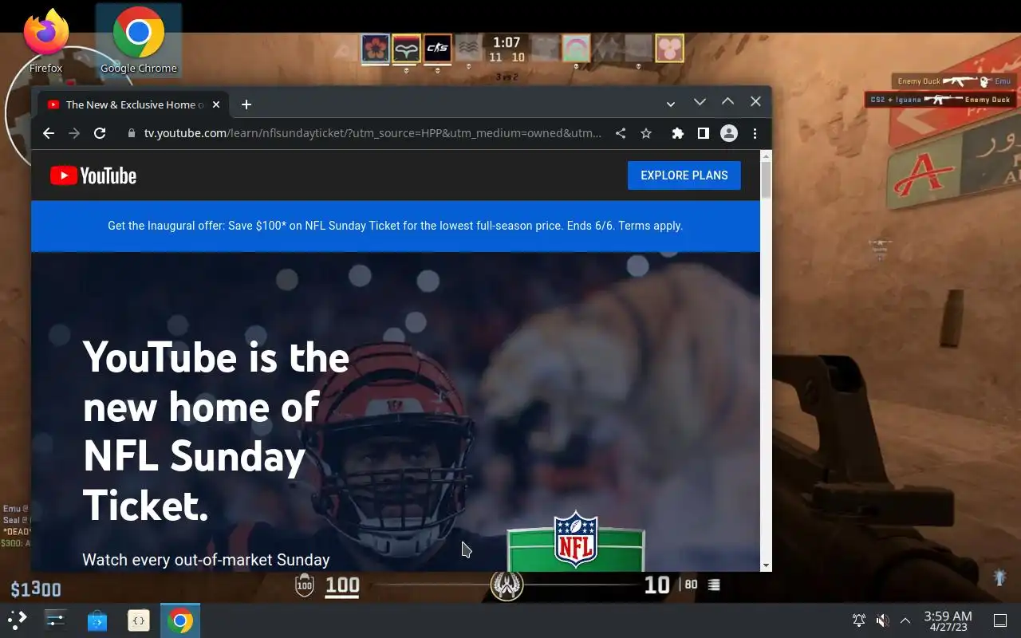This screenshot has height=638, width=1021.
Task: Reload the YouTube TV page
Action: tap(100, 133)
